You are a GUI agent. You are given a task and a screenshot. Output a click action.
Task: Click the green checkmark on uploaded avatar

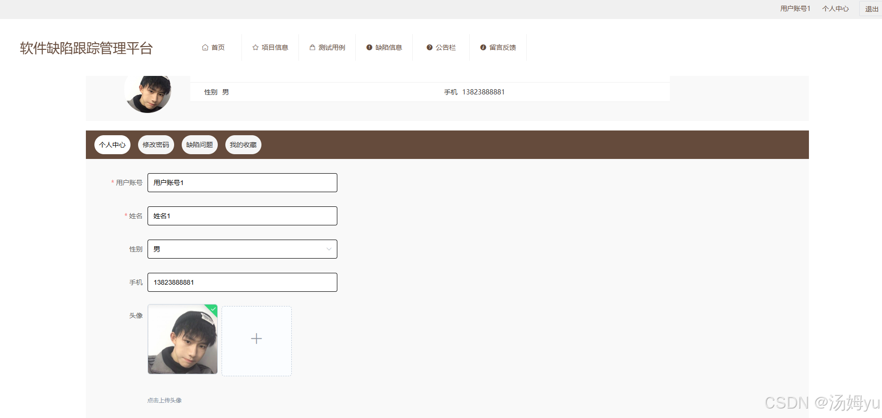pyautogui.click(x=214, y=309)
